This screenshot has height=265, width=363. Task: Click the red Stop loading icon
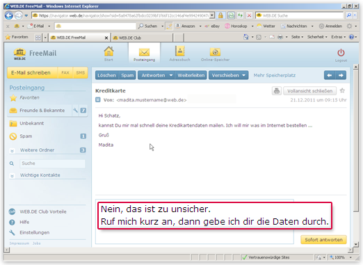(x=249, y=15)
